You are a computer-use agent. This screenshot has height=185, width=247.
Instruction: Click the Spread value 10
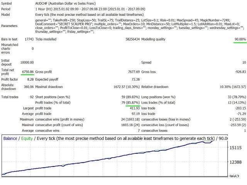coord(244,62)
